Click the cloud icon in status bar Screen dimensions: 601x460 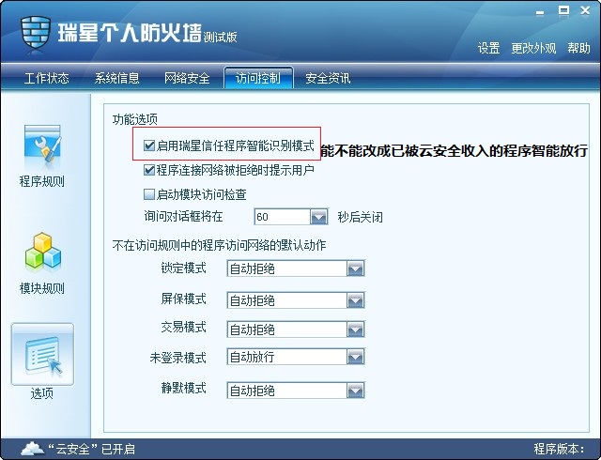pyautogui.click(x=32, y=448)
